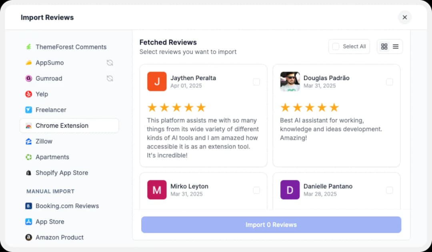
Task: Switch to grid view of reviews
Action: pos(383,46)
